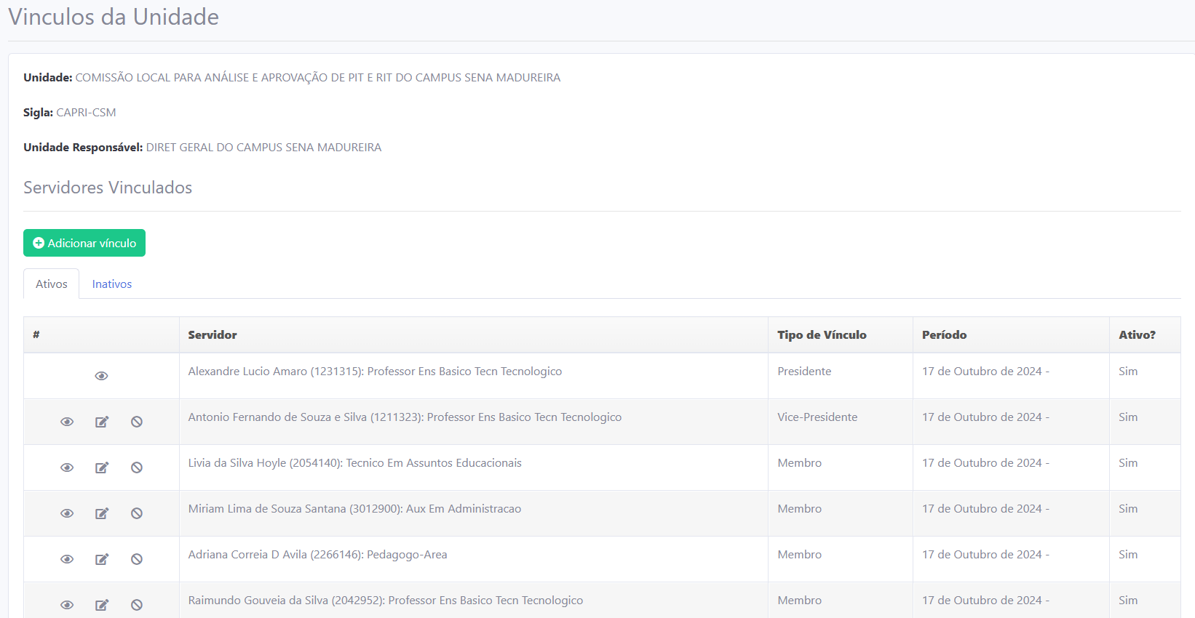1195x618 pixels.
Task: View Livia da Silva Hoyle details
Action: click(x=67, y=467)
